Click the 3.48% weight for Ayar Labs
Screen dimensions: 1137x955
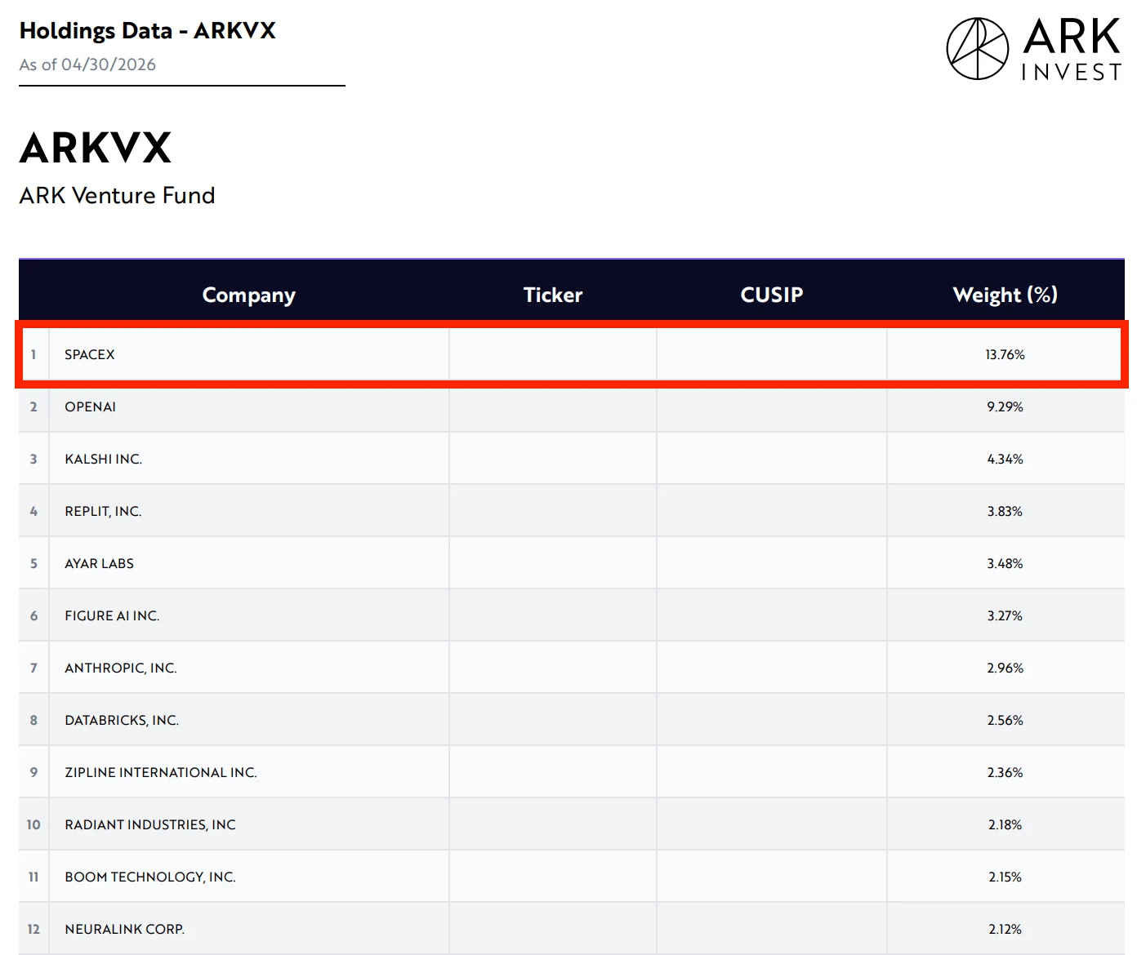click(1005, 563)
